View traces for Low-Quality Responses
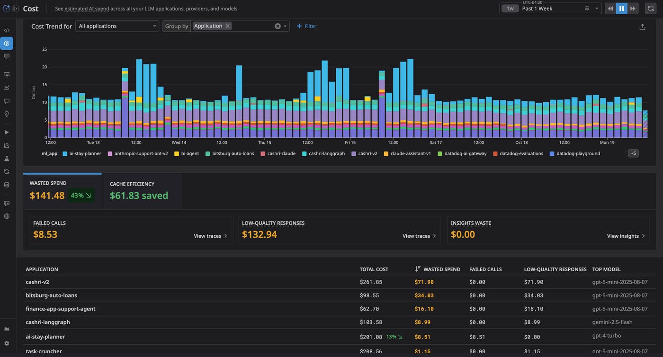The height and width of the screenshot is (357, 663). tap(419, 236)
